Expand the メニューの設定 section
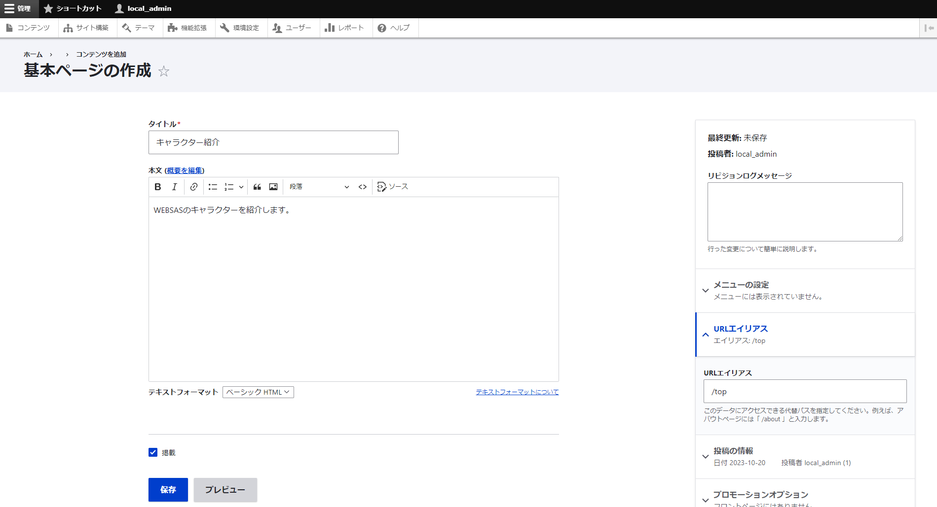This screenshot has width=937, height=507. pyautogui.click(x=805, y=291)
